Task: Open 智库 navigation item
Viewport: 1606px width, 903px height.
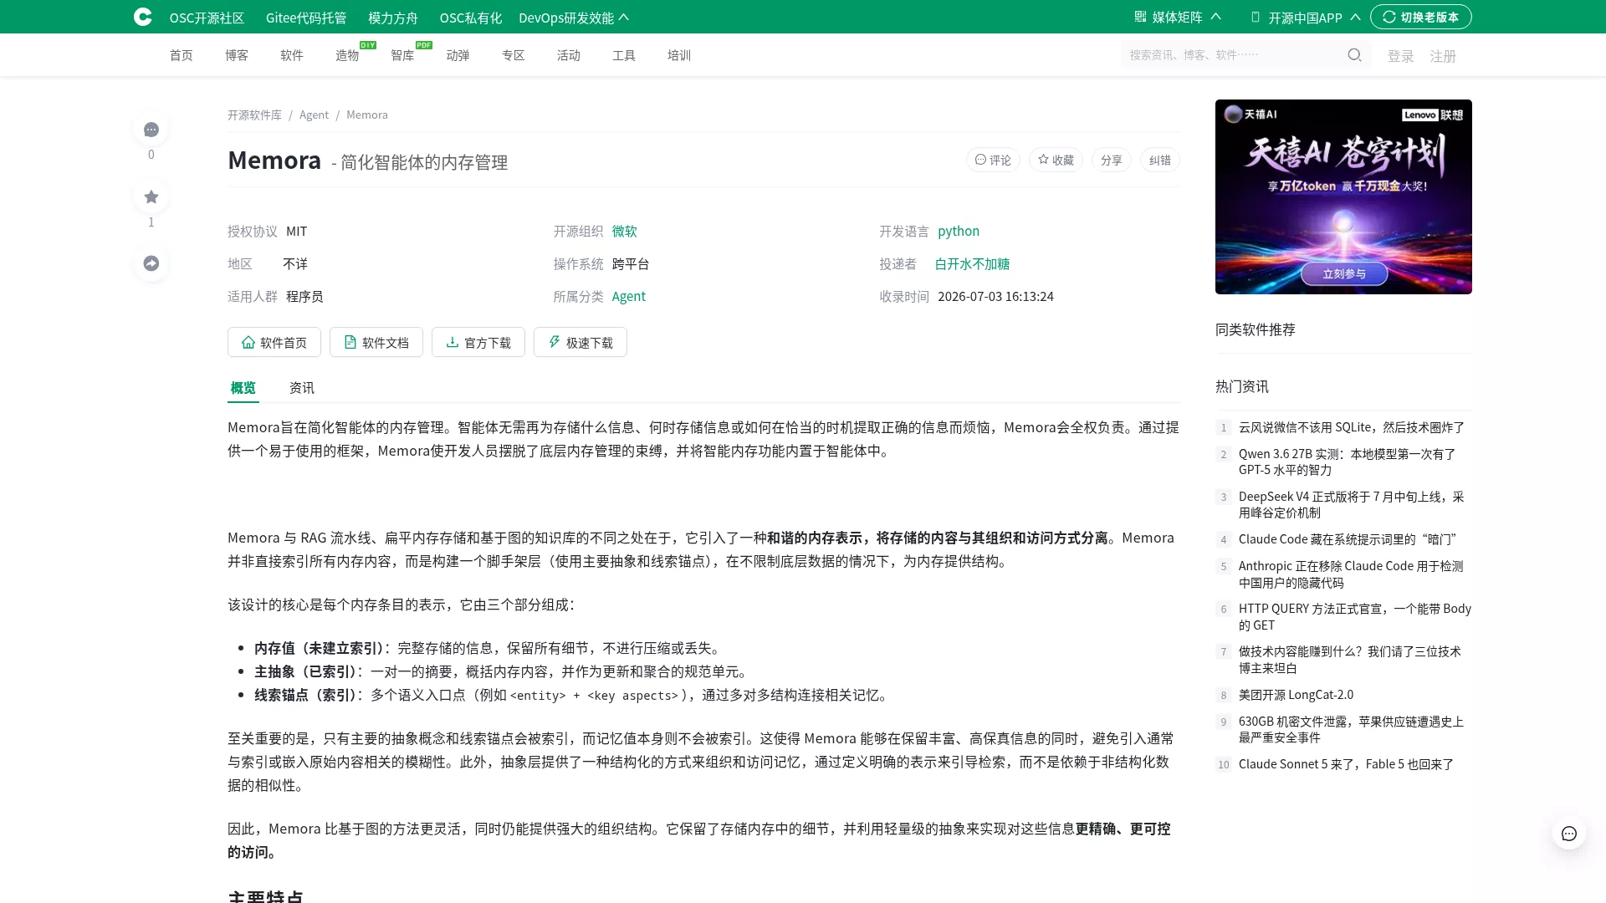Action: [x=402, y=55]
